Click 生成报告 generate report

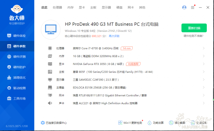(199, 123)
